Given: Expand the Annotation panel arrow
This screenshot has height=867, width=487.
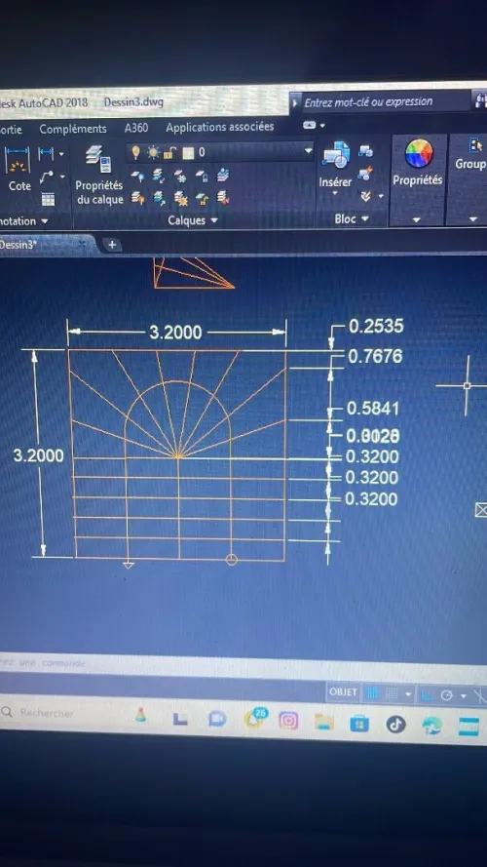Looking at the screenshot, I should (x=44, y=221).
